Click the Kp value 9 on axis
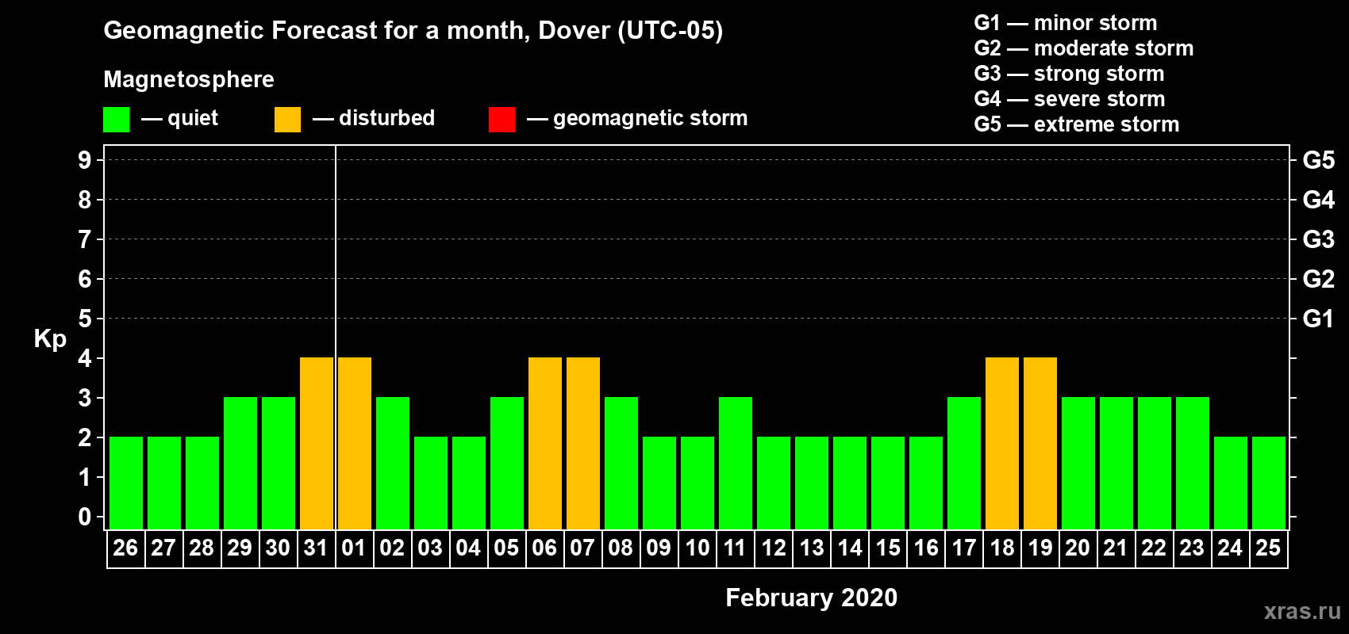Viewport: 1349px width, 634px height. (x=85, y=160)
